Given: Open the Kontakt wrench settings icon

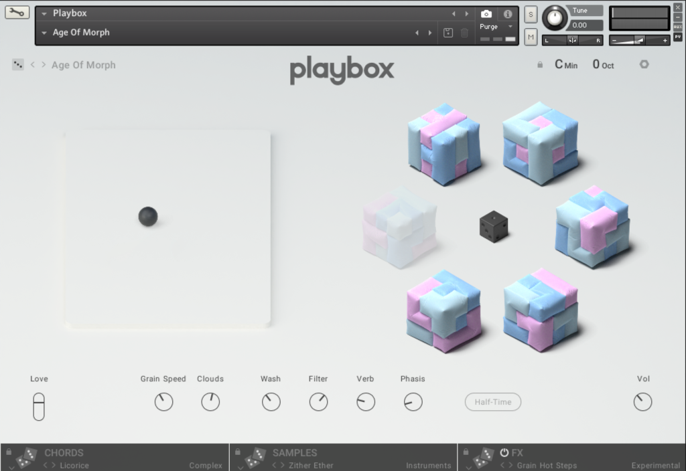Looking at the screenshot, I should point(17,12).
